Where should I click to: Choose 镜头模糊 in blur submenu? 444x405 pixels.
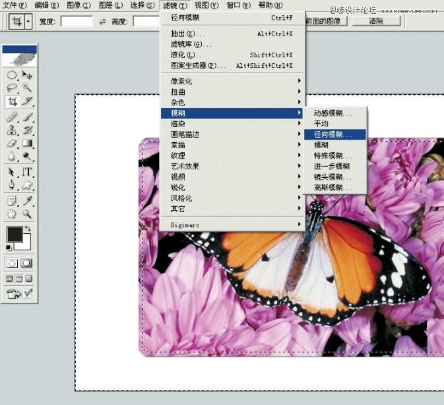[x=335, y=177]
